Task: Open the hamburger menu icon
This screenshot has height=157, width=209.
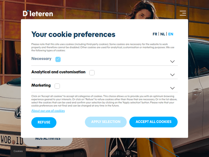Action: pos(183,13)
